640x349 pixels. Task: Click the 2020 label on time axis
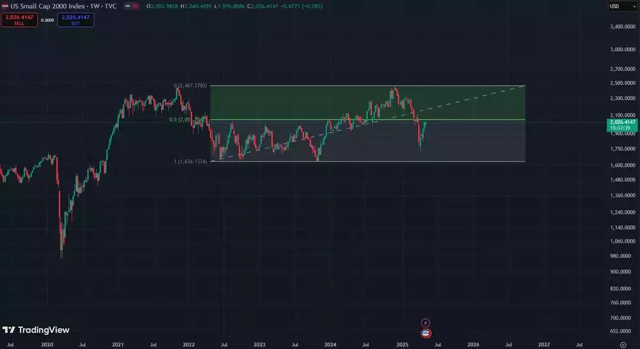click(x=47, y=345)
